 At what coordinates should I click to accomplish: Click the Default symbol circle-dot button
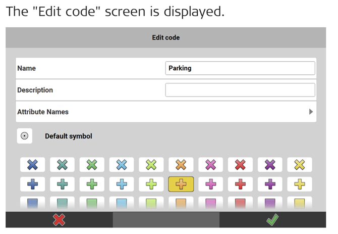(x=25, y=136)
